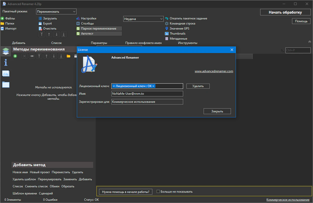The width and height of the screenshot is (313, 203).
Task: Open the image preview sidebar icon
Action: (x=6, y=73)
